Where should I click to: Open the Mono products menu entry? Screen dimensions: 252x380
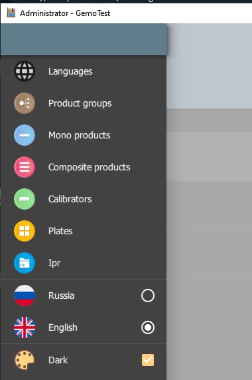click(x=84, y=135)
